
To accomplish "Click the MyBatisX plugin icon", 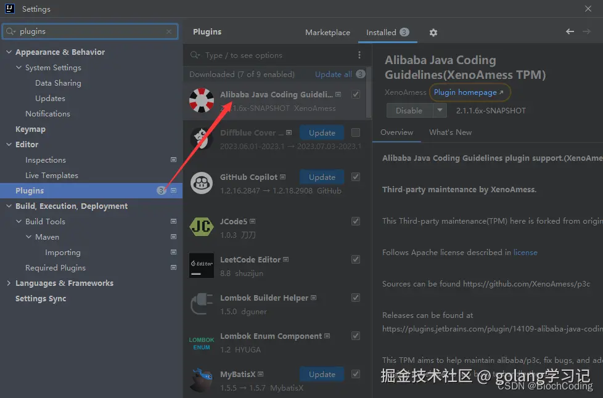I will 202,380.
